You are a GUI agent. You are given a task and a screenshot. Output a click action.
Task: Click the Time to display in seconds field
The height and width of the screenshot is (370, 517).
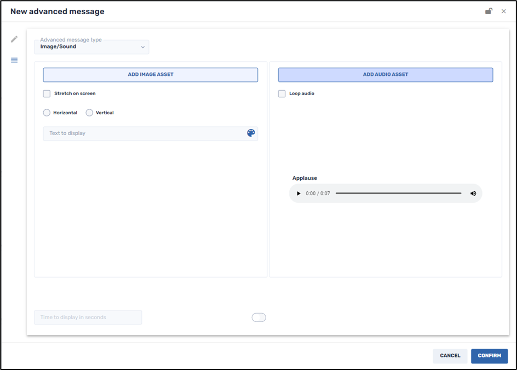point(88,317)
